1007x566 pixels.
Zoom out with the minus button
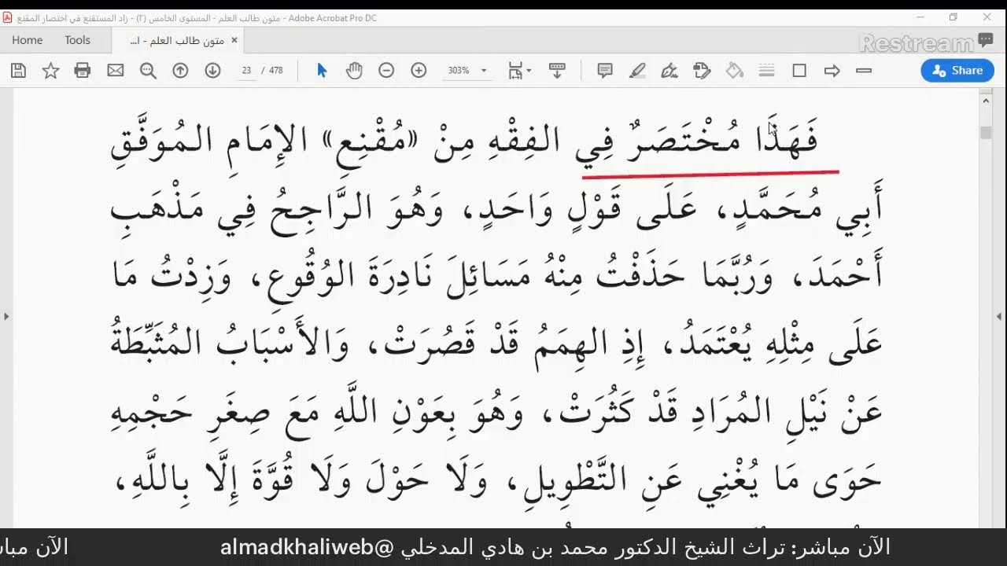[x=386, y=71]
